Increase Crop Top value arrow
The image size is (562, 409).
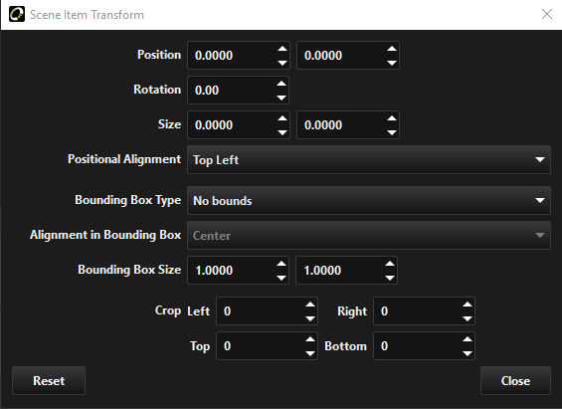[x=310, y=339]
